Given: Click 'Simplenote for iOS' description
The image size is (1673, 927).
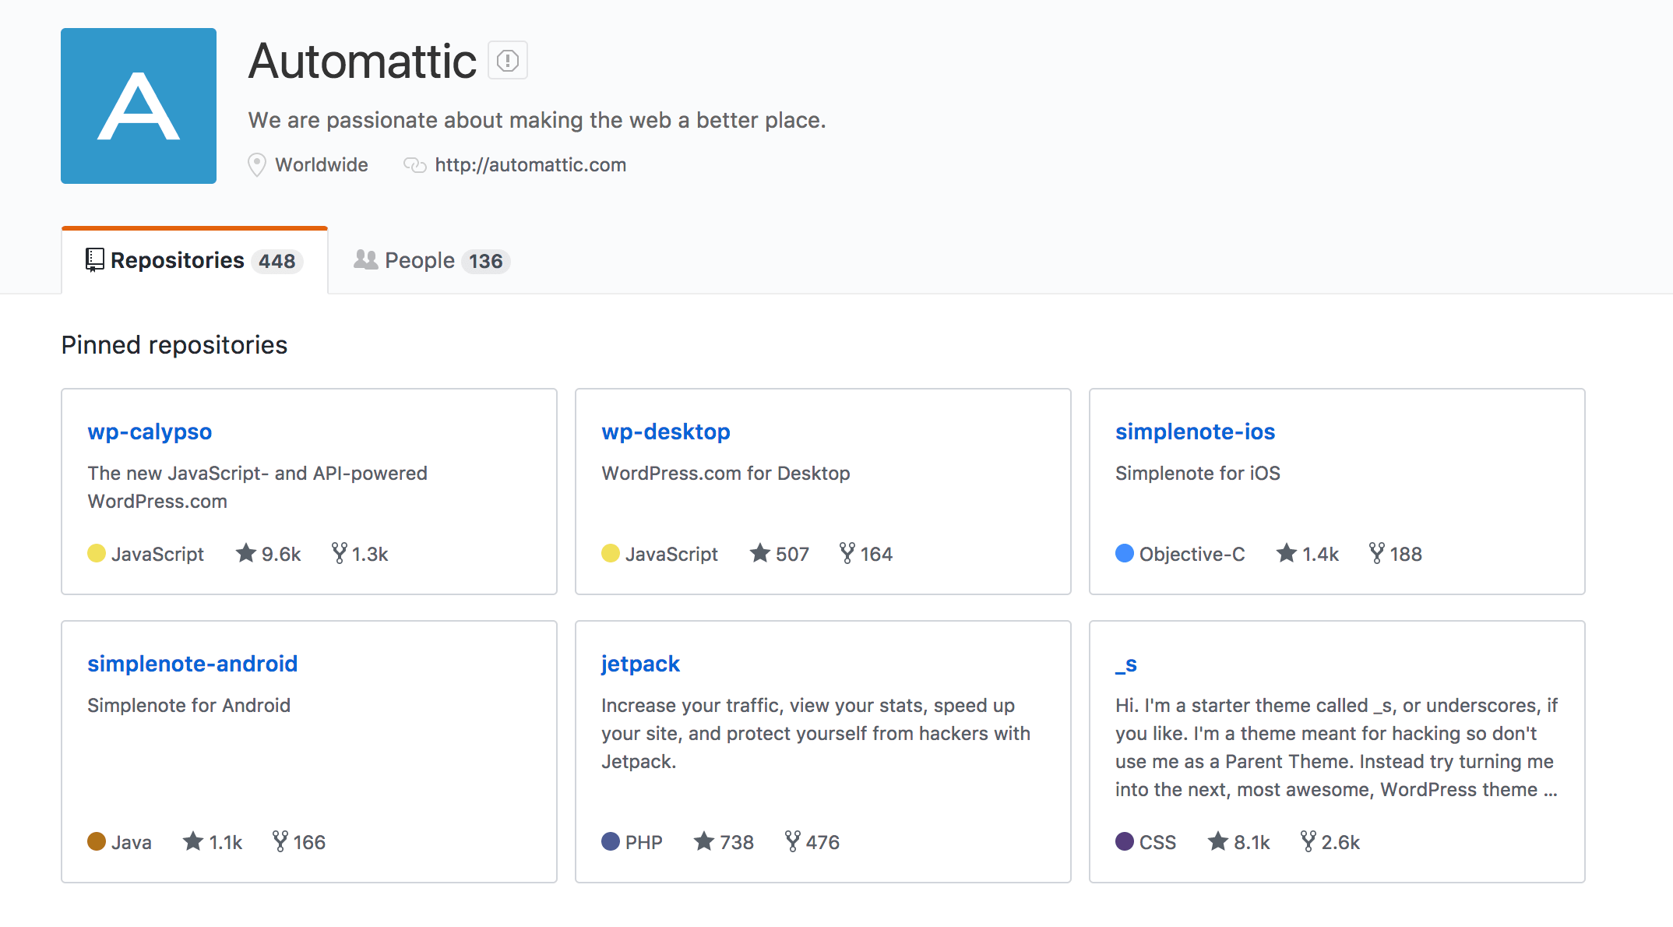Looking at the screenshot, I should (1198, 473).
